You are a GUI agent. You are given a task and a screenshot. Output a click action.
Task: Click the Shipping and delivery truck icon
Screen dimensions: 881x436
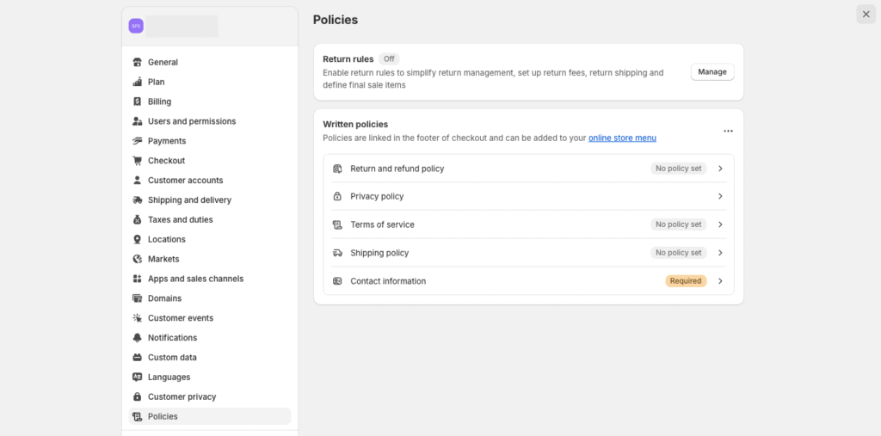138,200
